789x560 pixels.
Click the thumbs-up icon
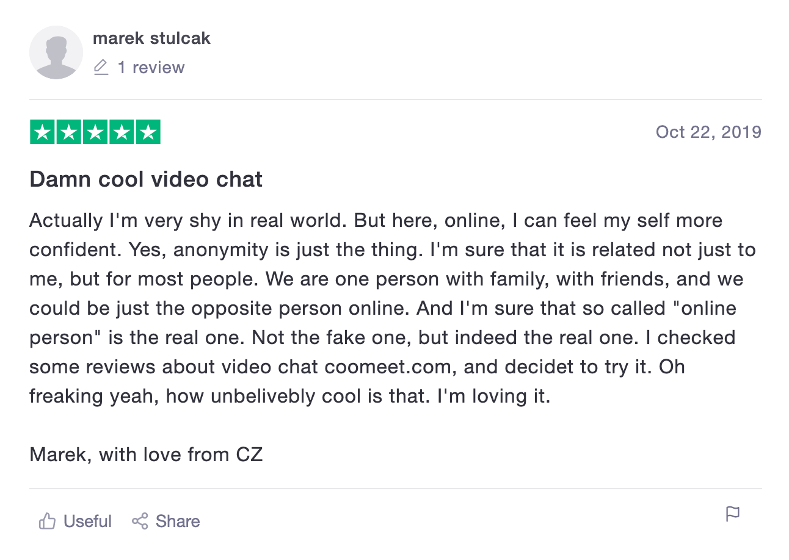pyautogui.click(x=47, y=521)
